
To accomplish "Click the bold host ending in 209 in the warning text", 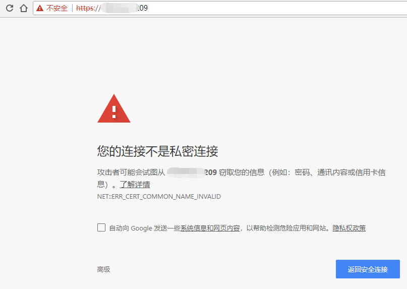I will (192, 172).
